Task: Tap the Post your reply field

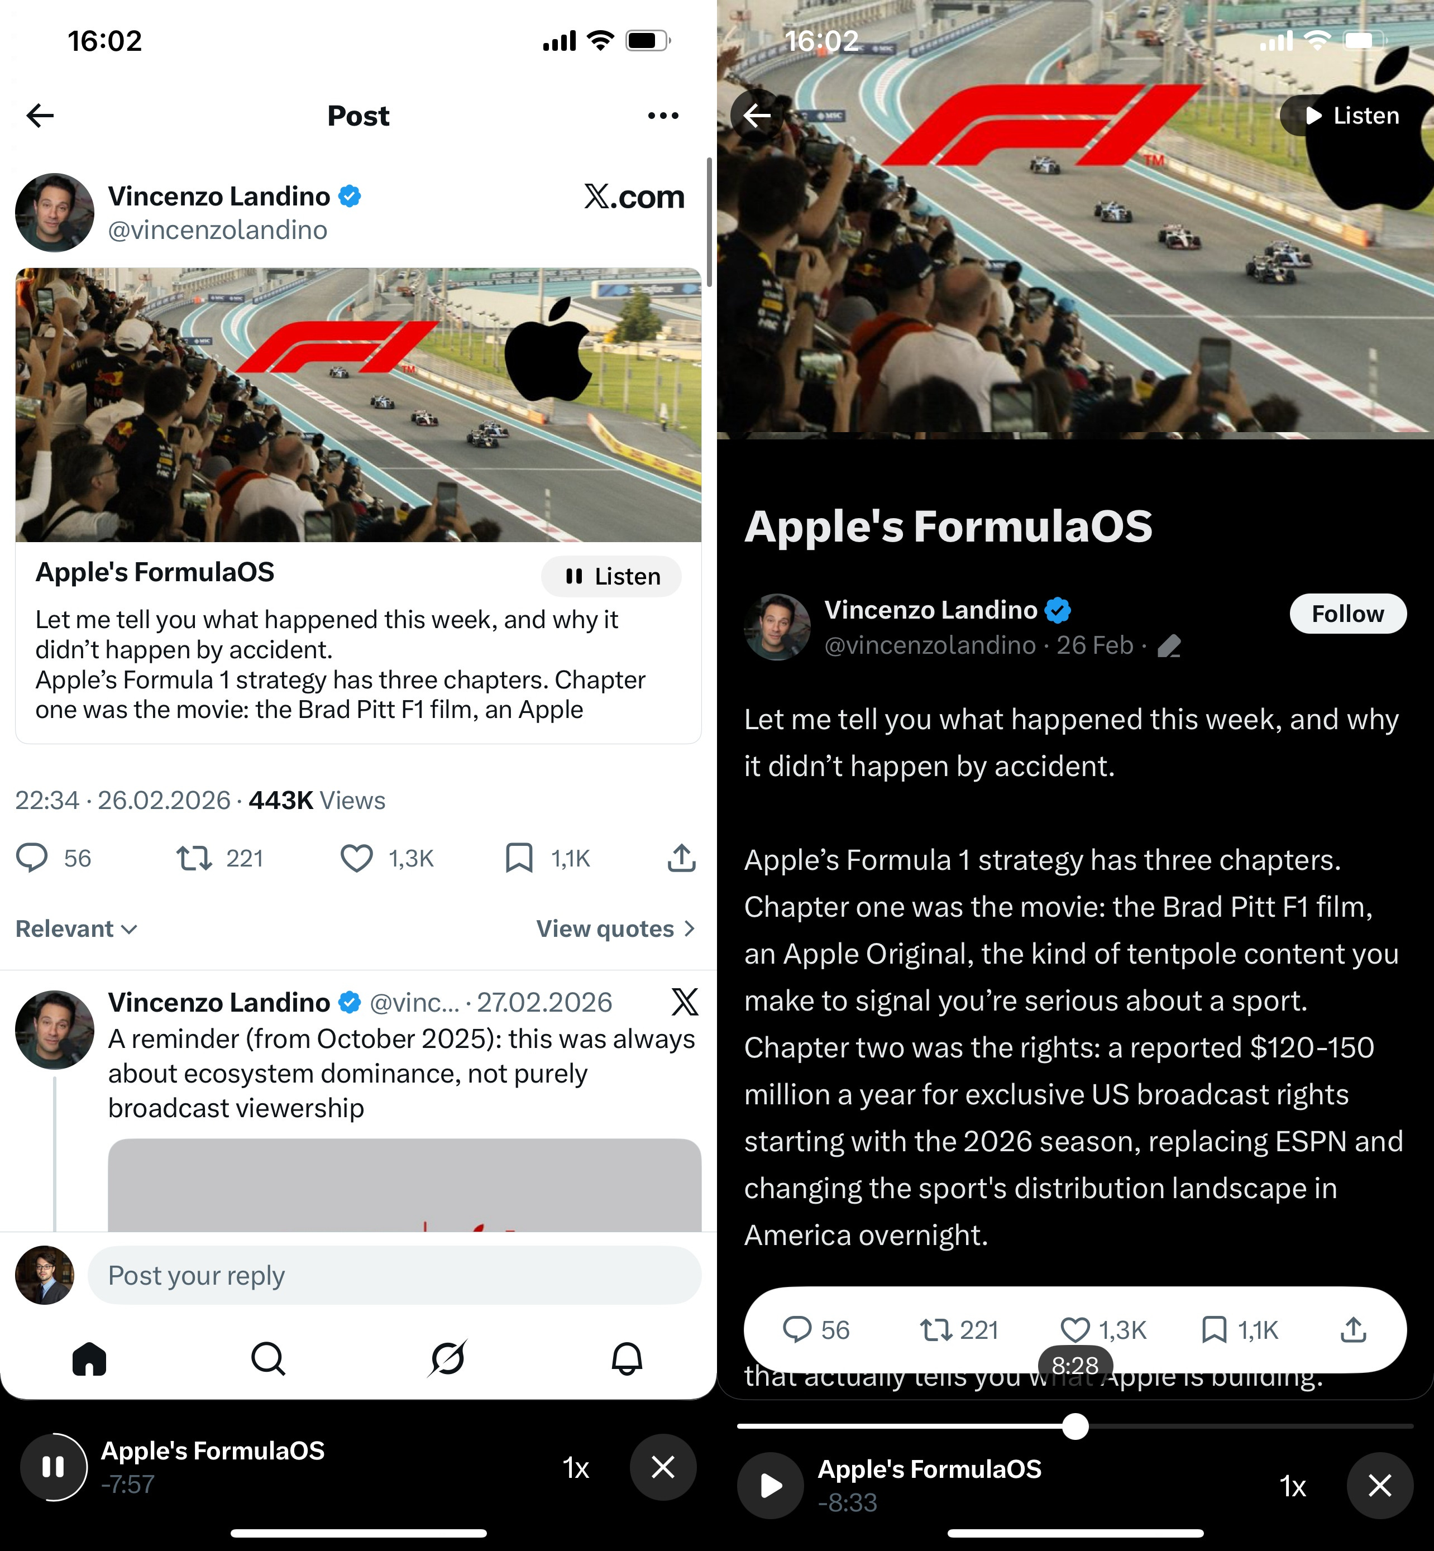Action: [x=394, y=1276]
